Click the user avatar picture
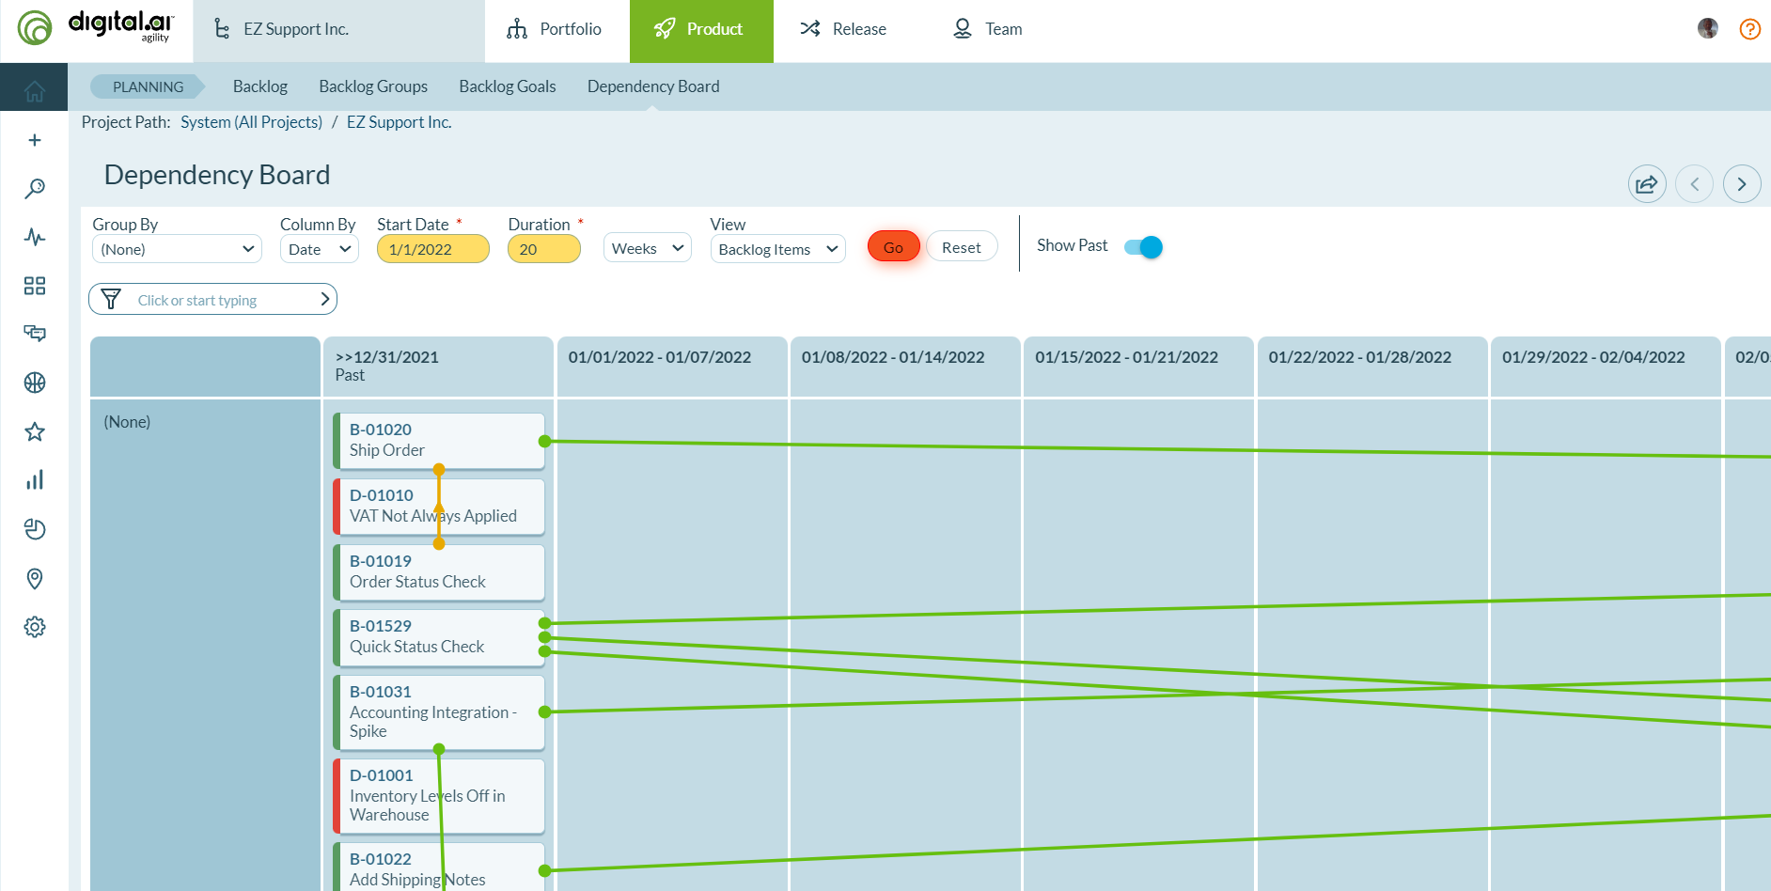This screenshot has width=1771, height=891. pyautogui.click(x=1708, y=28)
